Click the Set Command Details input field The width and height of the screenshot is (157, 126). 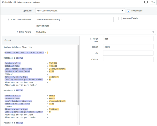[74, 20]
